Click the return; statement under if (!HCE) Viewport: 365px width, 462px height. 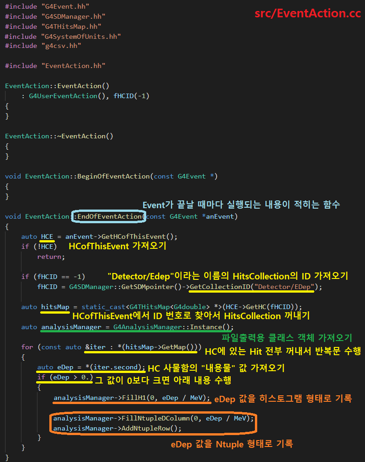[51, 257]
